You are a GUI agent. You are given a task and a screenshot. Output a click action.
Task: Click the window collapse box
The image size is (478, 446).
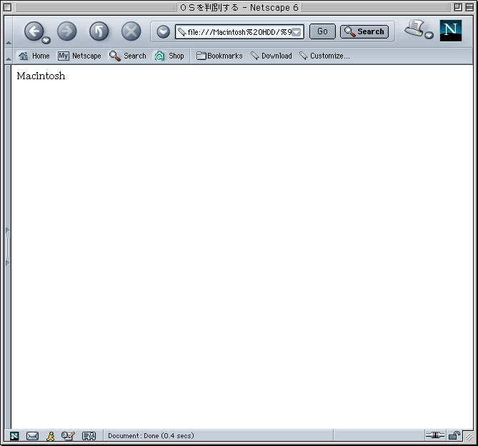[x=469, y=7]
